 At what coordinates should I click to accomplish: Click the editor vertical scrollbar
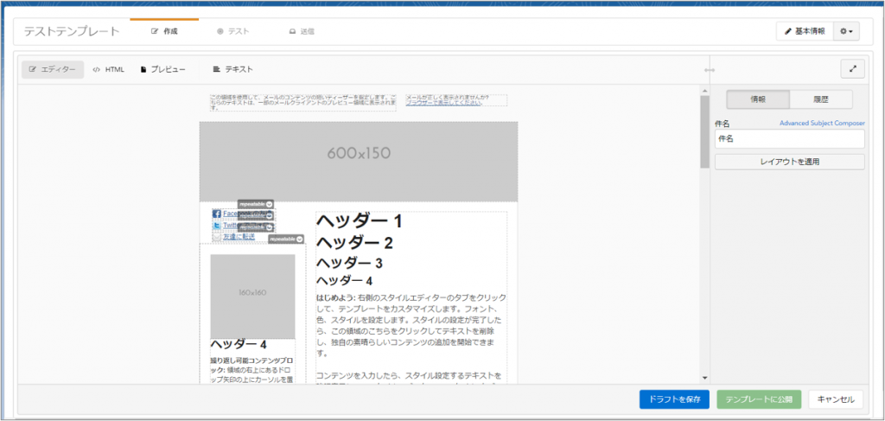click(704, 138)
